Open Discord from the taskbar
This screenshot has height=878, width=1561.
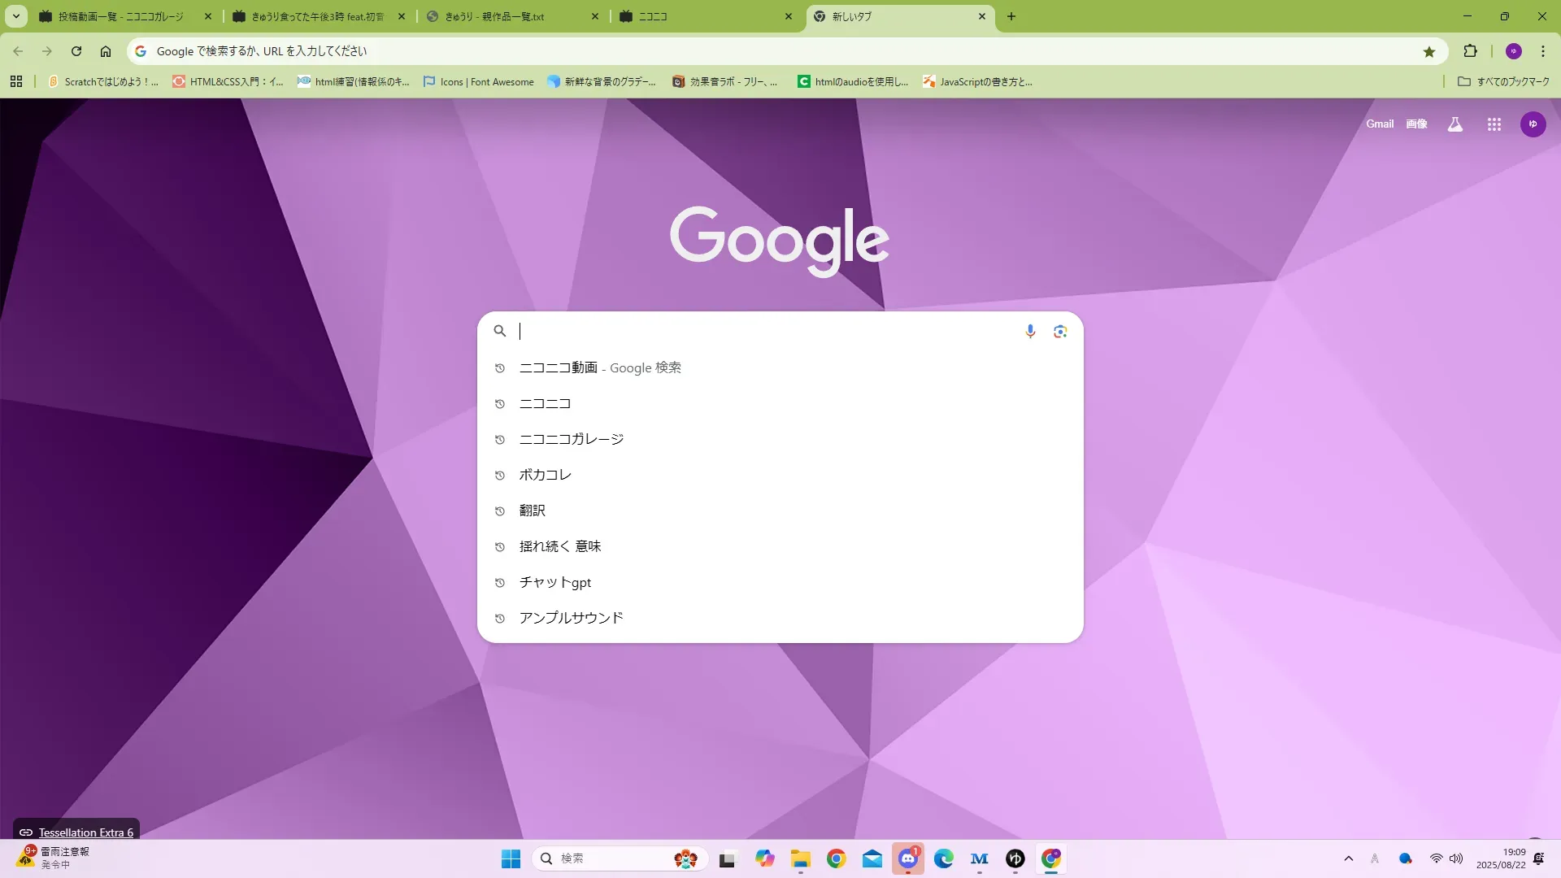[x=908, y=858]
